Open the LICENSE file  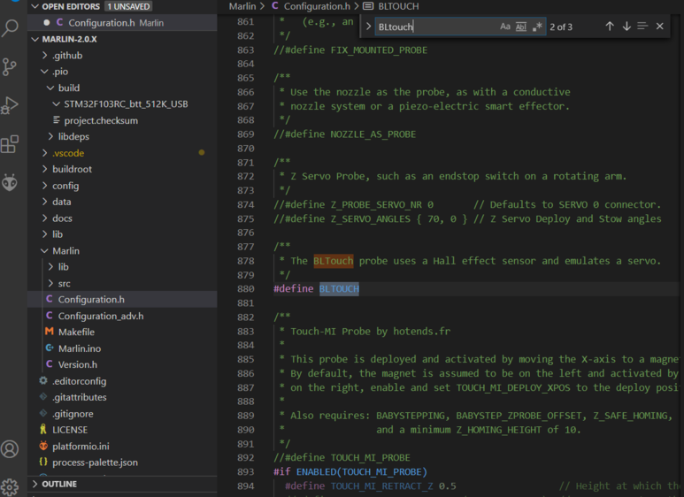coord(70,430)
